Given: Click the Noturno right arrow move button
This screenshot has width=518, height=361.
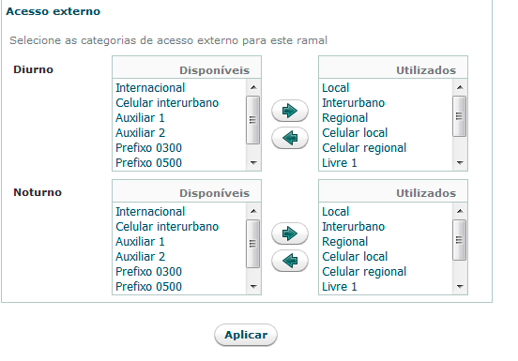Looking at the screenshot, I should [290, 233].
